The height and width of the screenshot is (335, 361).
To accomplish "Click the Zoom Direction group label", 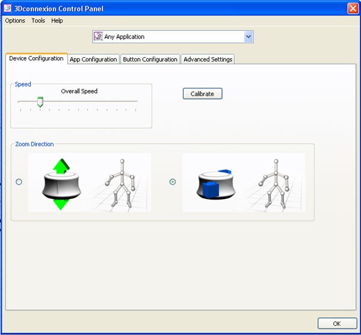I will (34, 144).
